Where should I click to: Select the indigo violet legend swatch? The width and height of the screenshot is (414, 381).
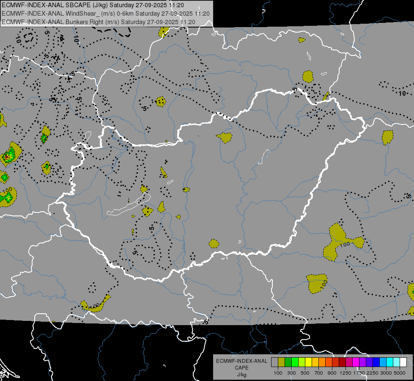pyautogui.click(x=369, y=362)
